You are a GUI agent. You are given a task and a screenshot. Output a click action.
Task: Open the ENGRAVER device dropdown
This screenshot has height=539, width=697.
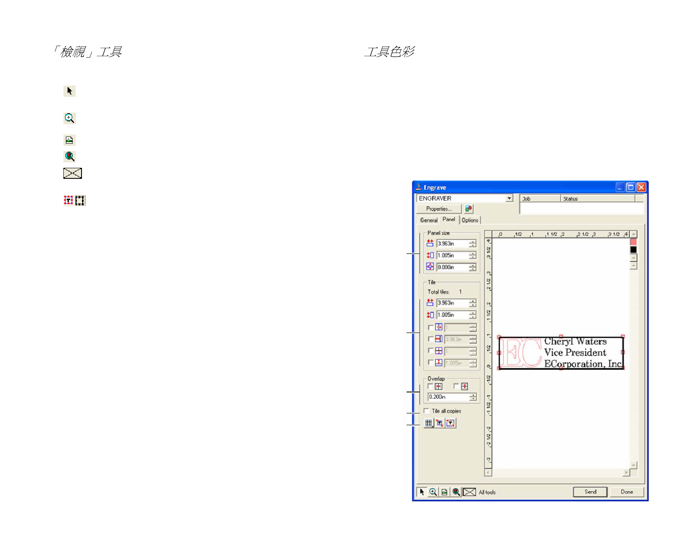tap(509, 198)
